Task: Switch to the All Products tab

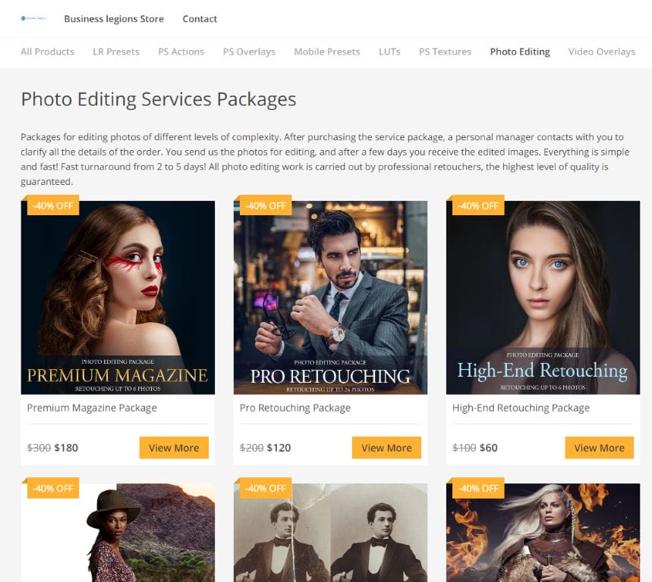Action: [47, 52]
